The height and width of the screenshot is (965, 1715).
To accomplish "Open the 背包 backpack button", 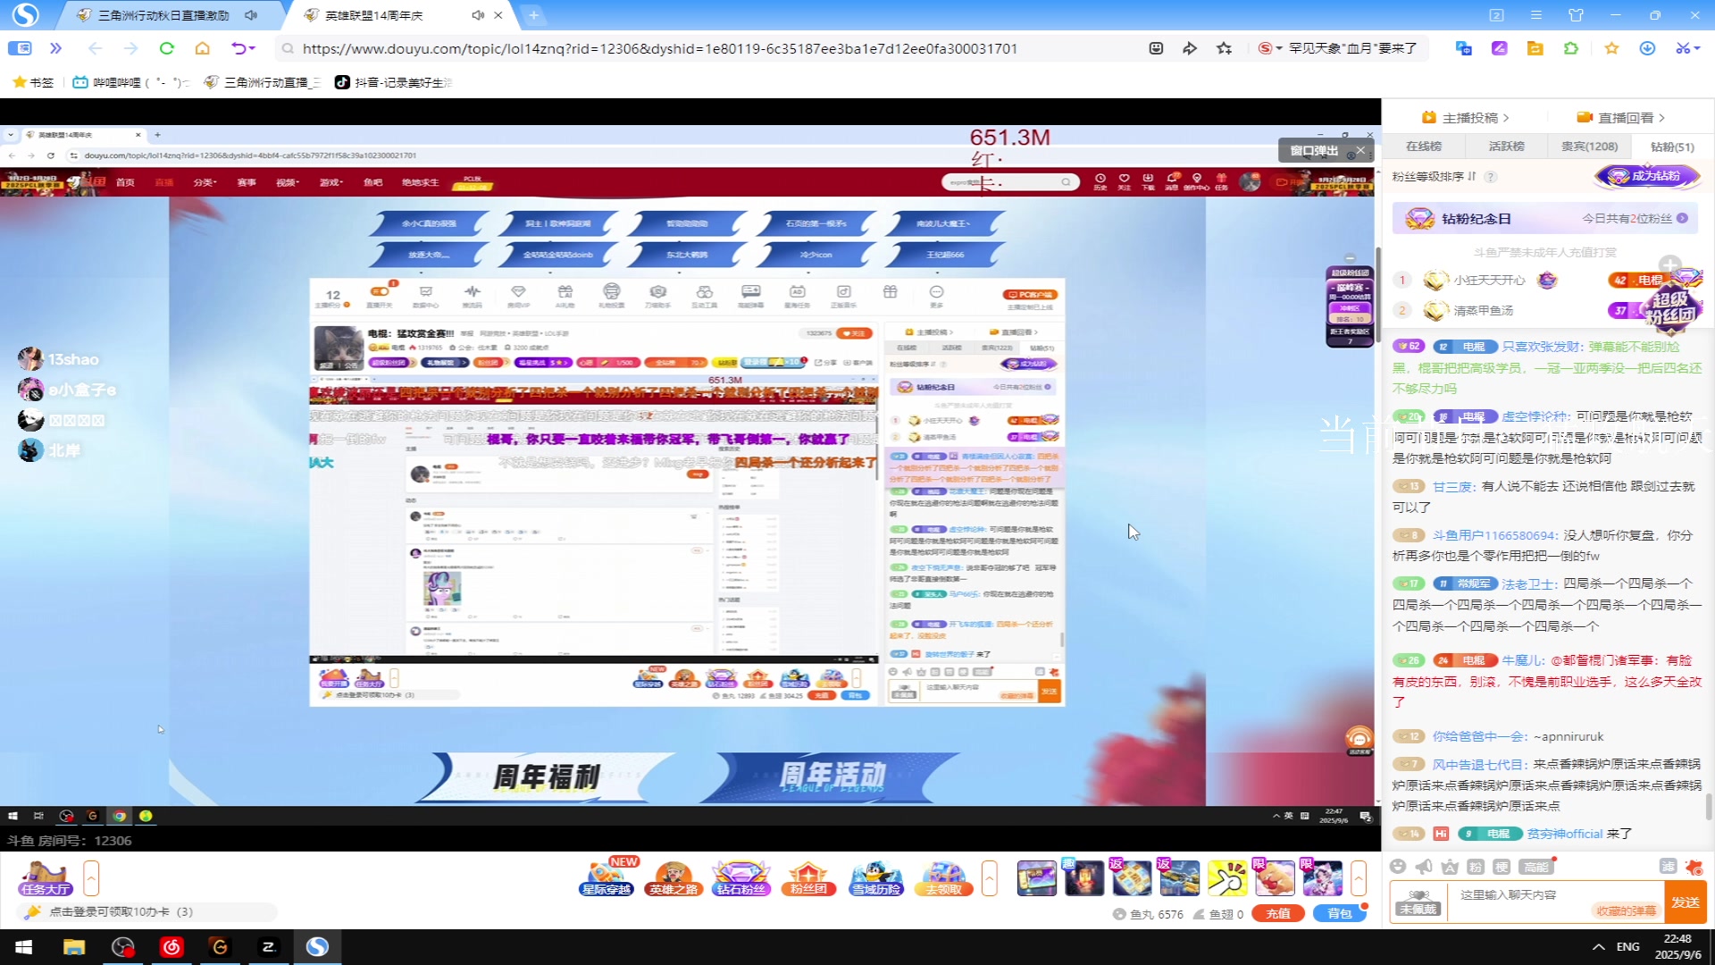I will 1340,914.
